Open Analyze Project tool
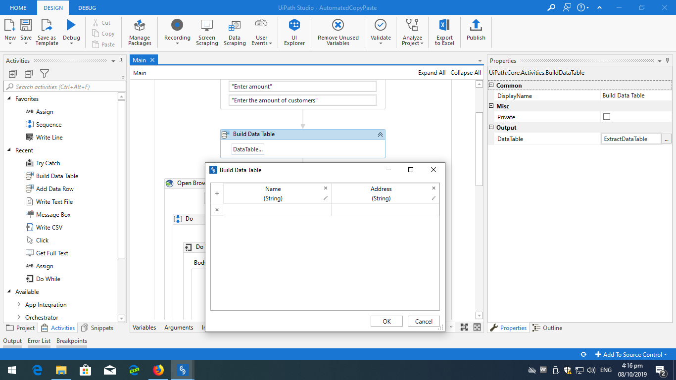Screen dimensions: 676x380 pyautogui.click(x=412, y=32)
